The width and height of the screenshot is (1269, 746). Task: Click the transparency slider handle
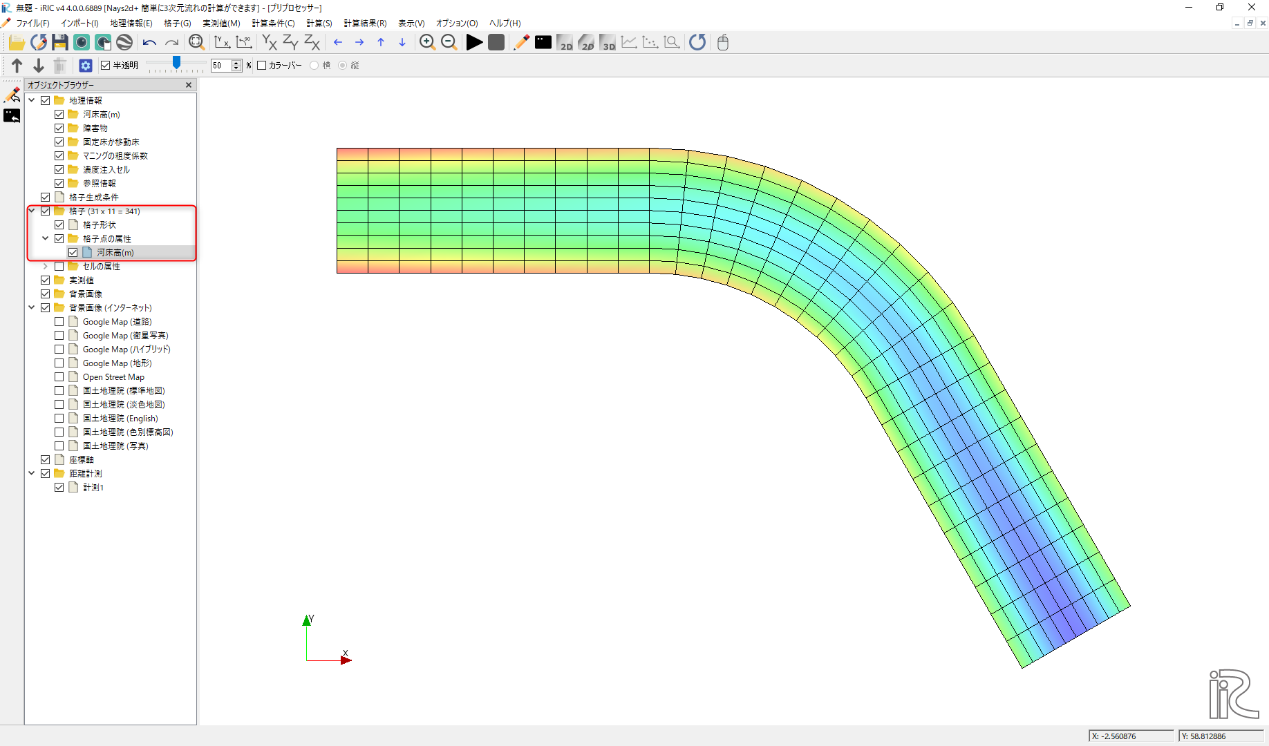[x=176, y=64]
